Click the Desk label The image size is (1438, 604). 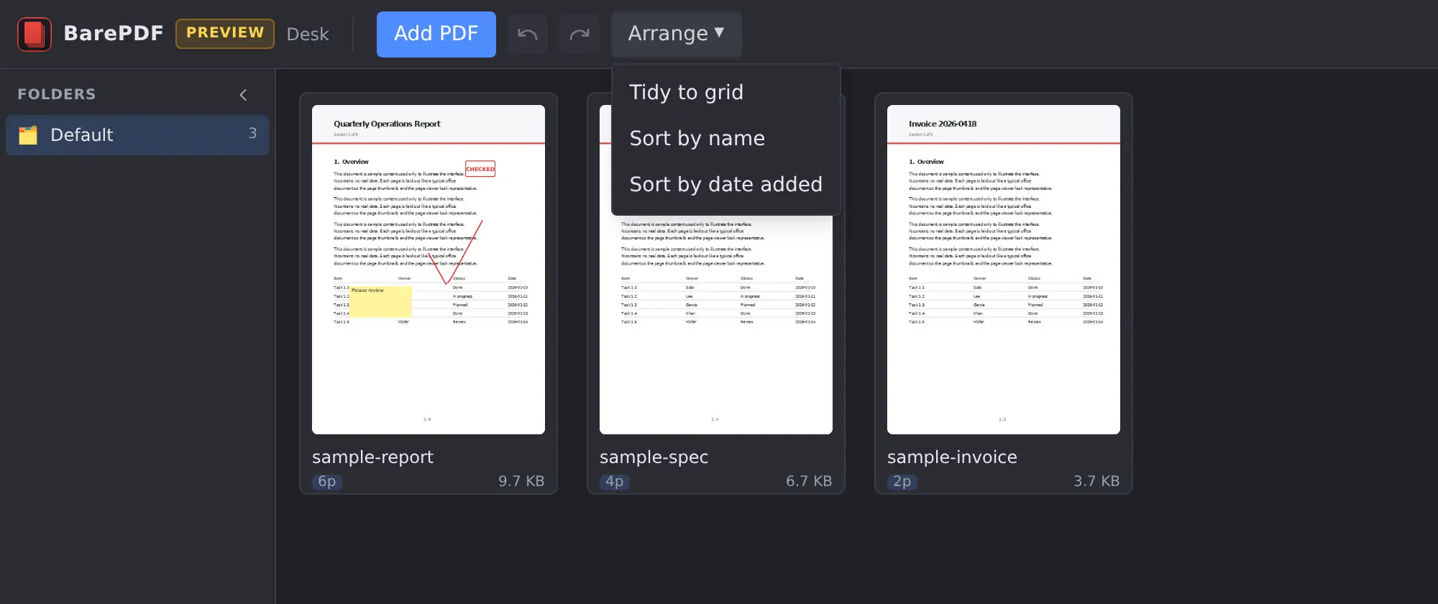click(x=308, y=35)
